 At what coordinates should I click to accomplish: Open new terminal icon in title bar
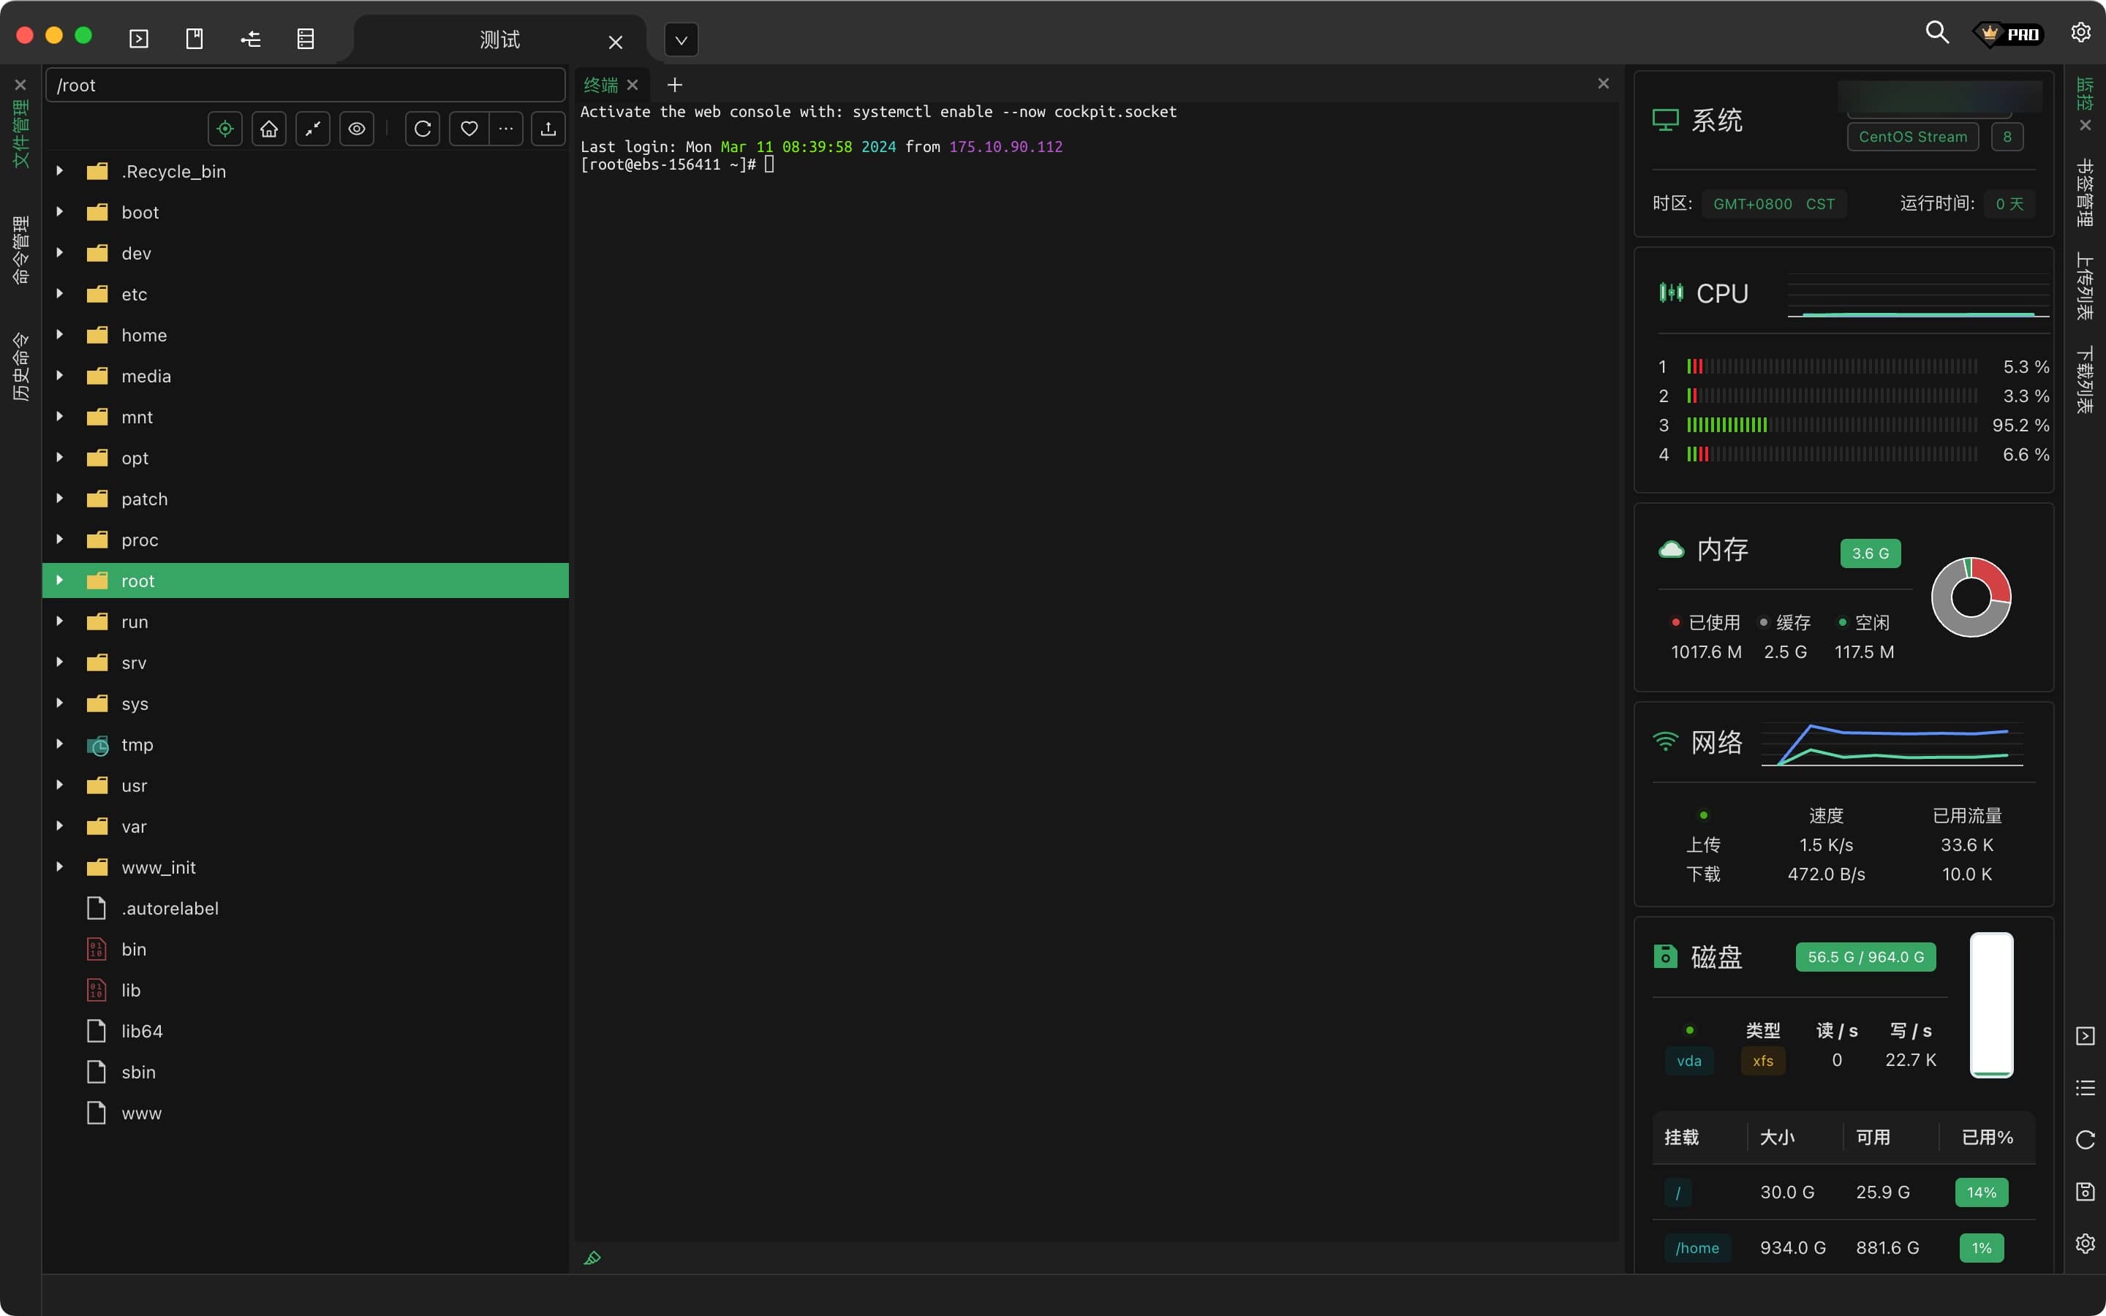tap(139, 39)
